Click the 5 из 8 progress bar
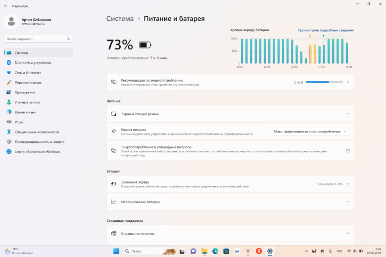 324,82
